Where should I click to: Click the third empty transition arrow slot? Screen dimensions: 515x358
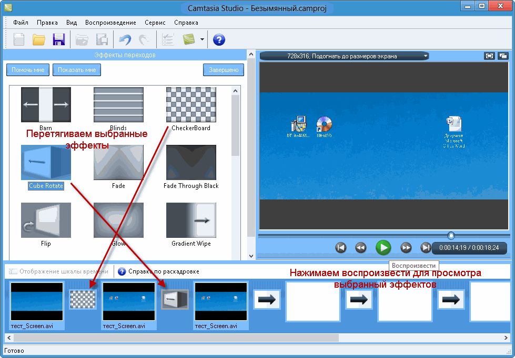(x=451, y=299)
